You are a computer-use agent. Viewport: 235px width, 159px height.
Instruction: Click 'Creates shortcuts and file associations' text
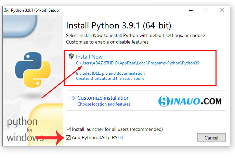point(110,78)
